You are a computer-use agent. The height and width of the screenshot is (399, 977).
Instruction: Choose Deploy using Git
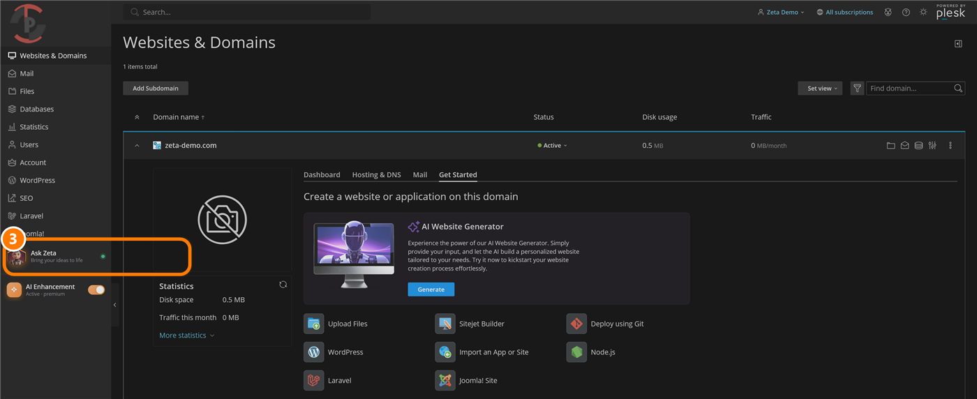pos(605,324)
